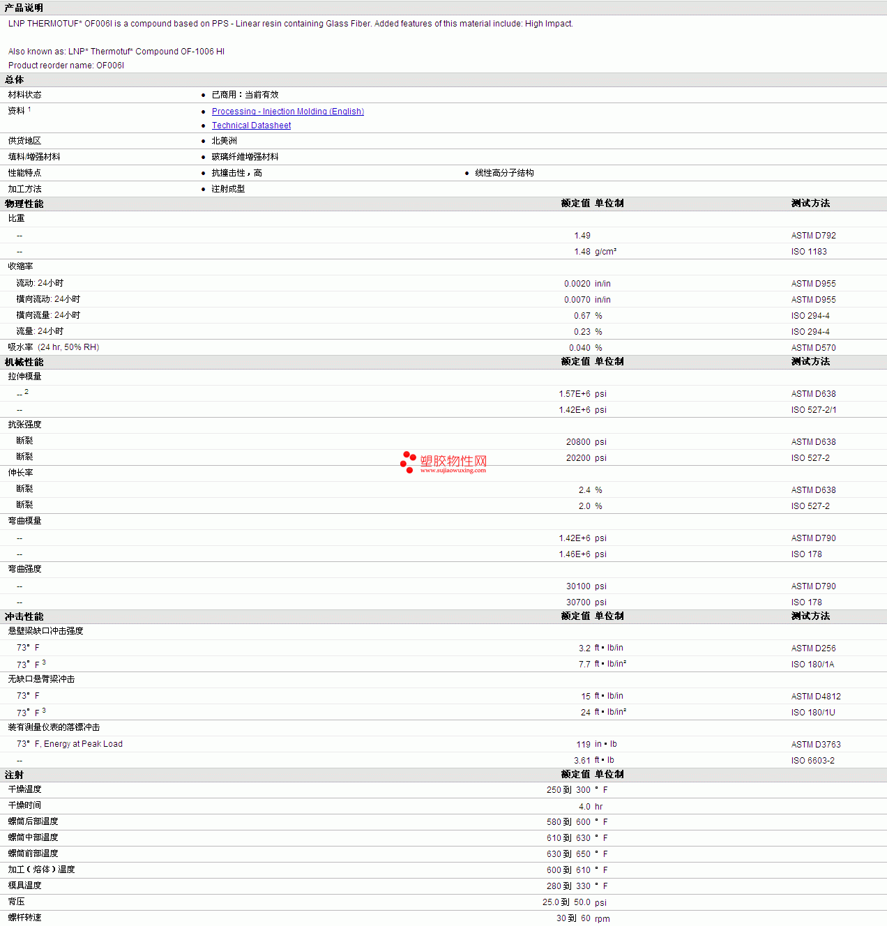
Task: Click the '注射' section header
Action: click(x=14, y=775)
